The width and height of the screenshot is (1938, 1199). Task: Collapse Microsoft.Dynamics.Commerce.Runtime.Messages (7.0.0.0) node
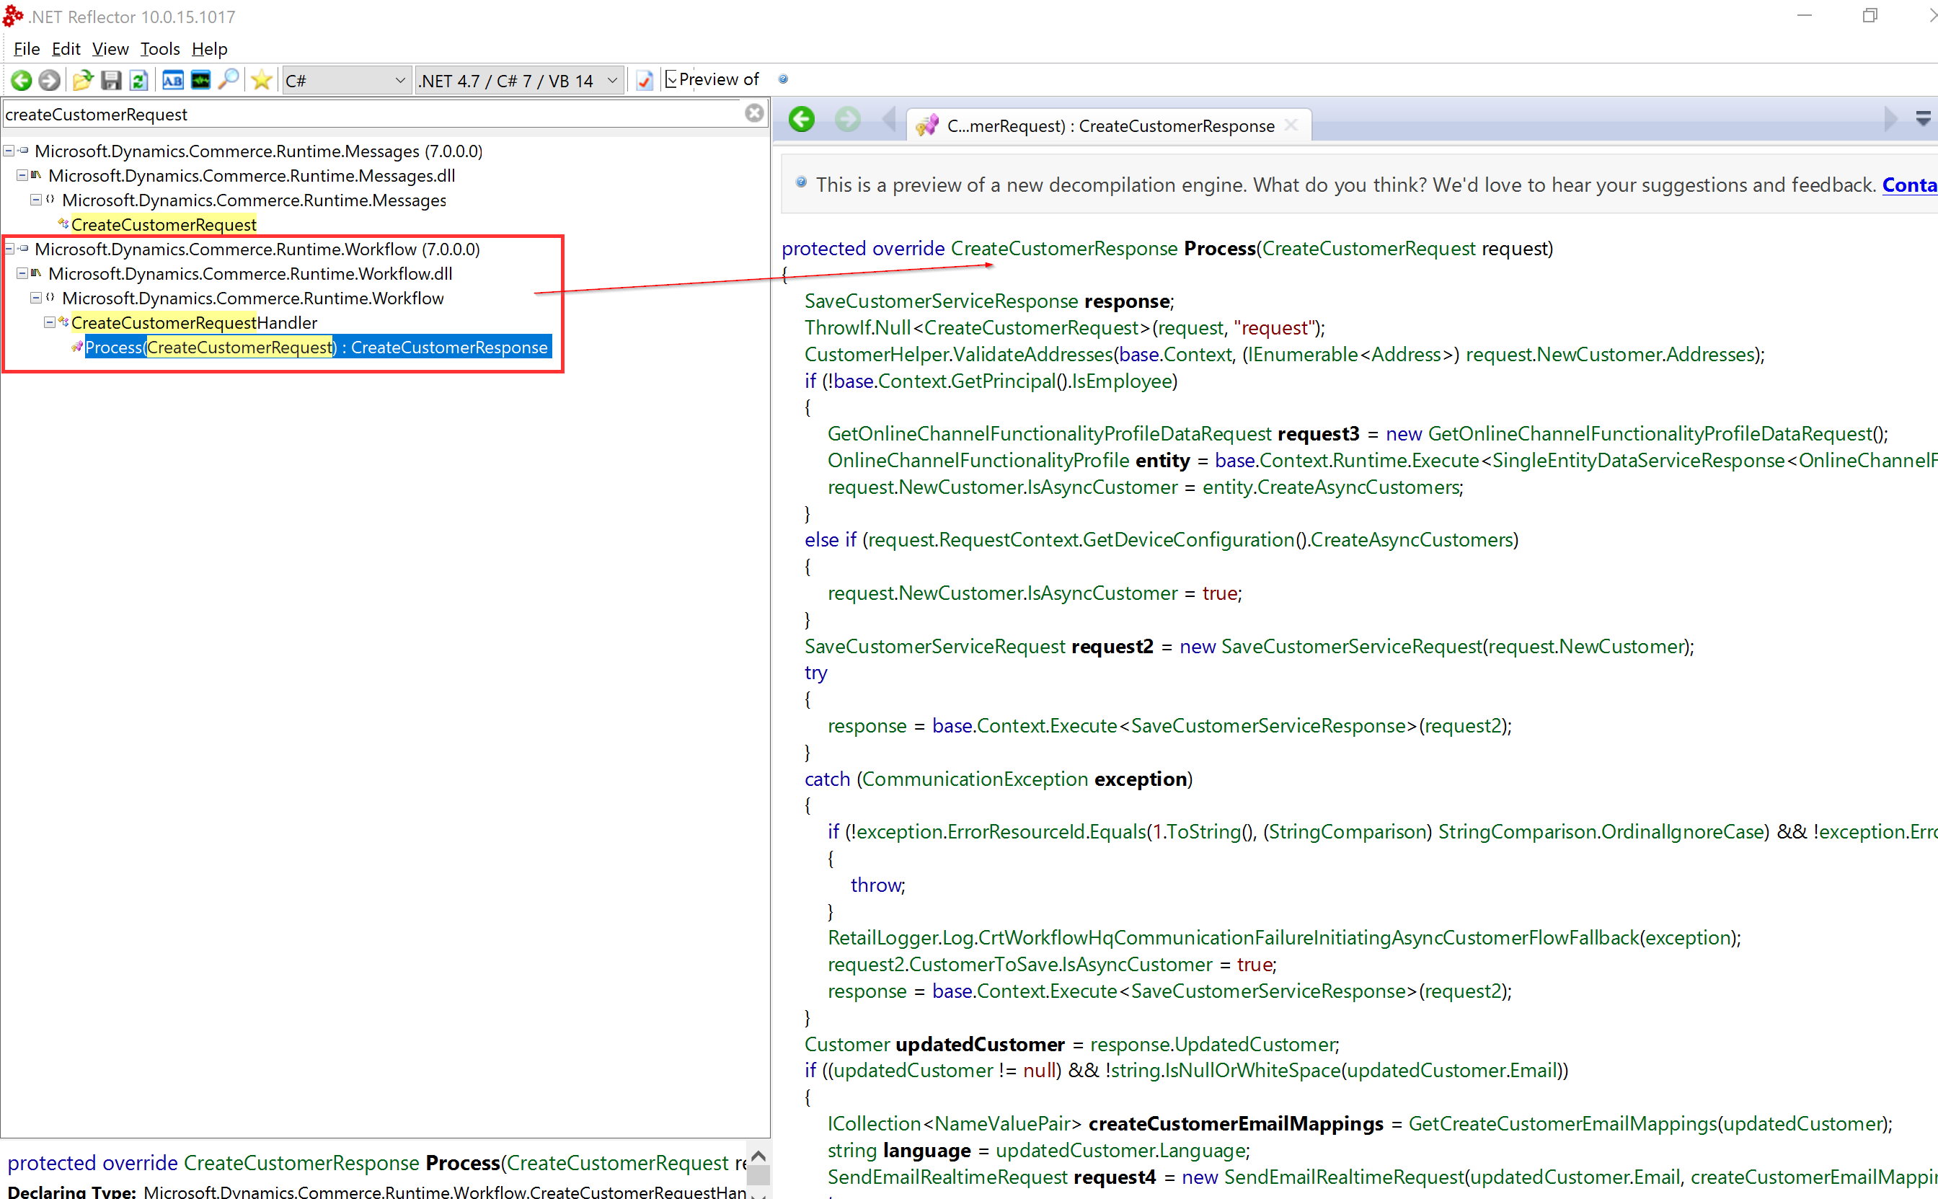pos(9,150)
